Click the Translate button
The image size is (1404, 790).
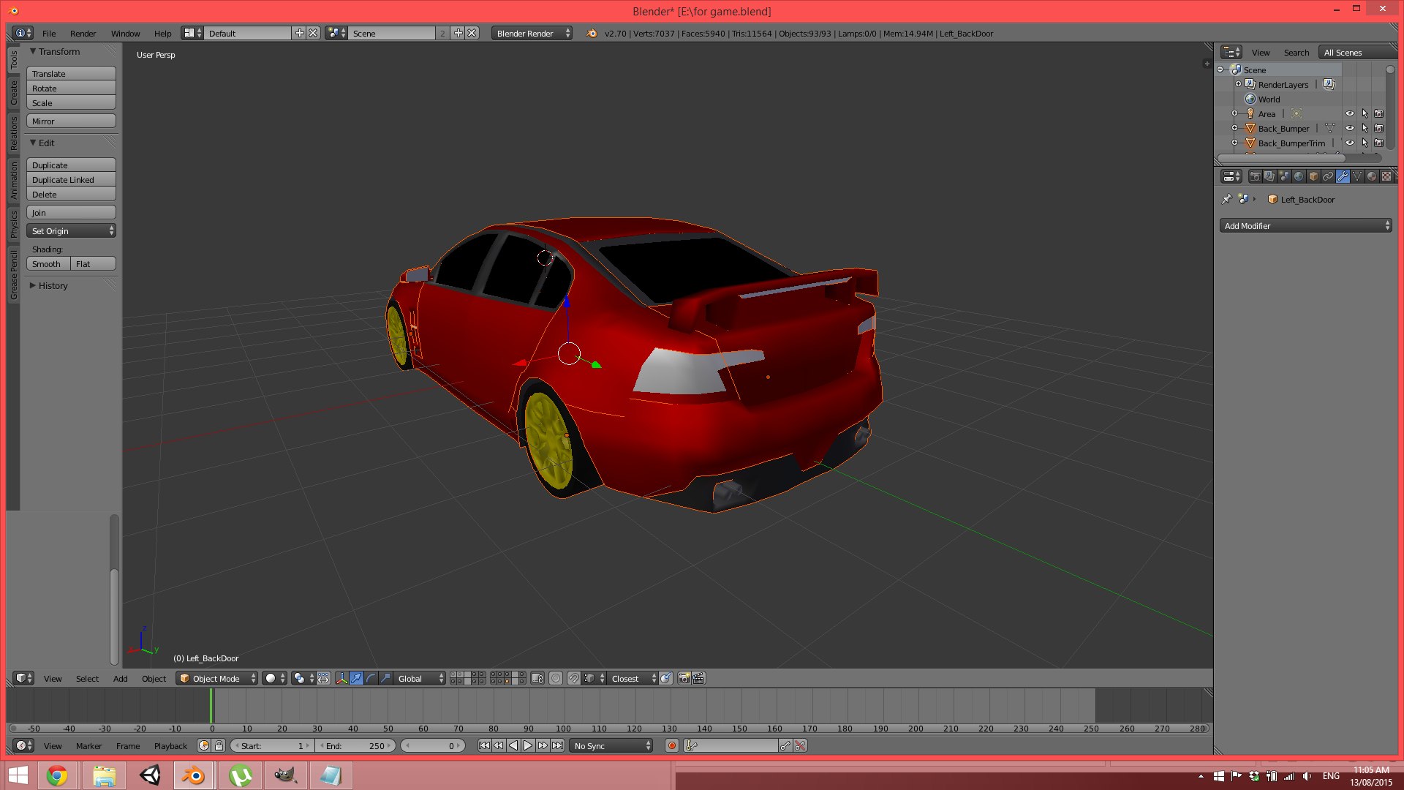(71, 74)
